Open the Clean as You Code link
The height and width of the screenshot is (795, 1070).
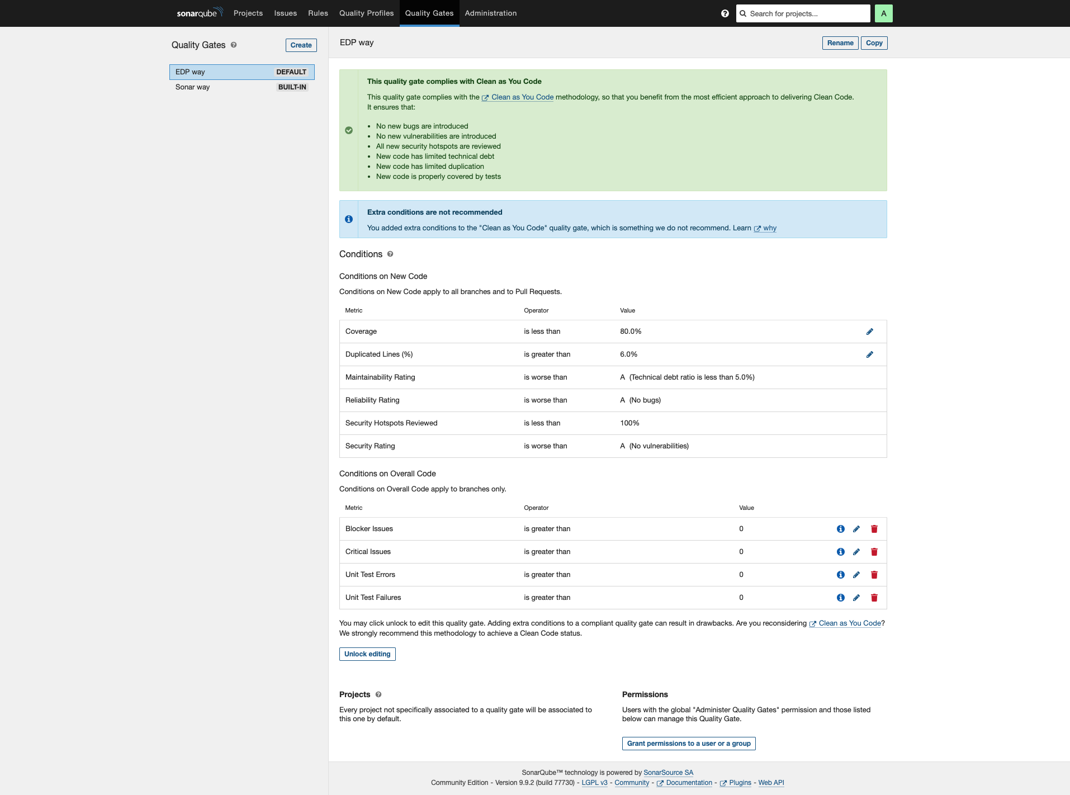(522, 97)
